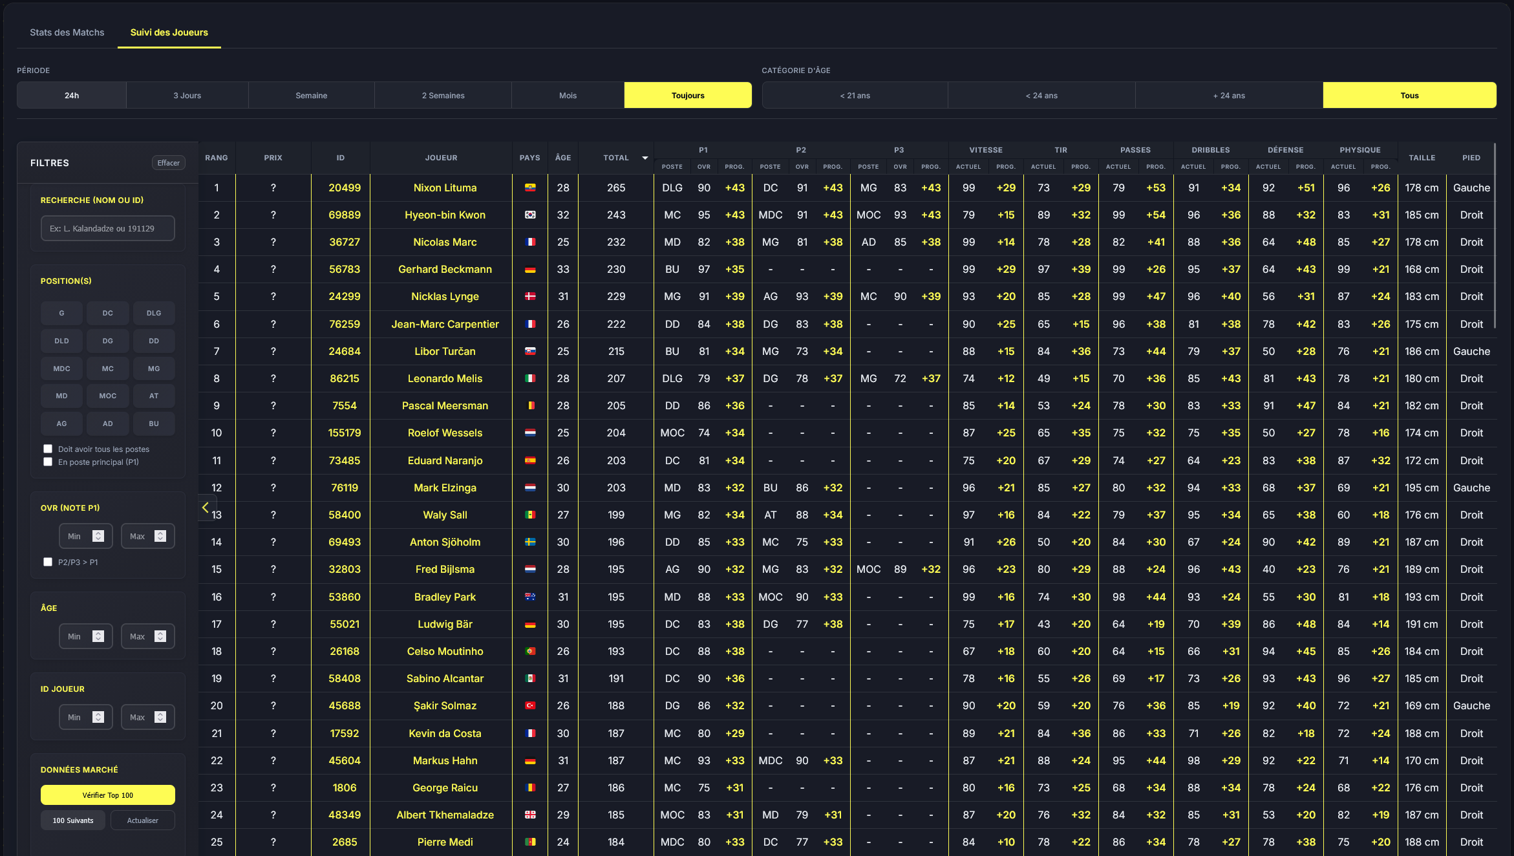Click the JOUEUR column header
Viewport: 1514px width, 856px height.
click(442, 158)
